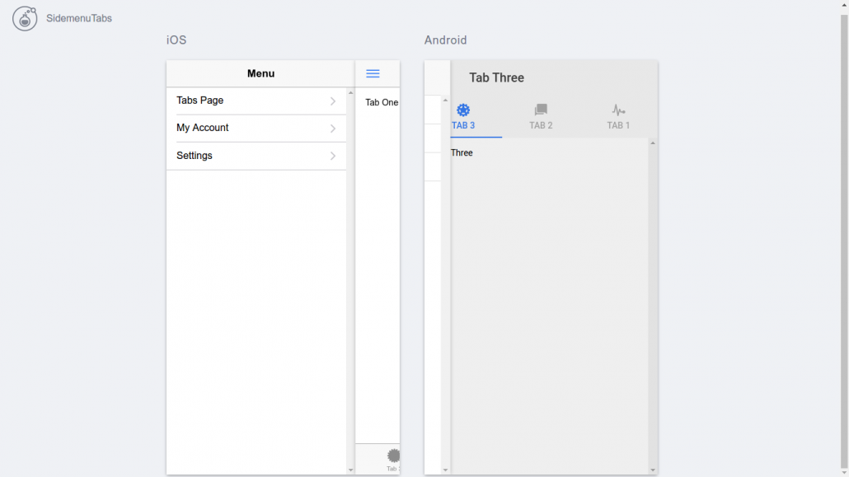The height and width of the screenshot is (477, 849).
Task: Expand the chevron next to Tabs Page
Action: 333,100
